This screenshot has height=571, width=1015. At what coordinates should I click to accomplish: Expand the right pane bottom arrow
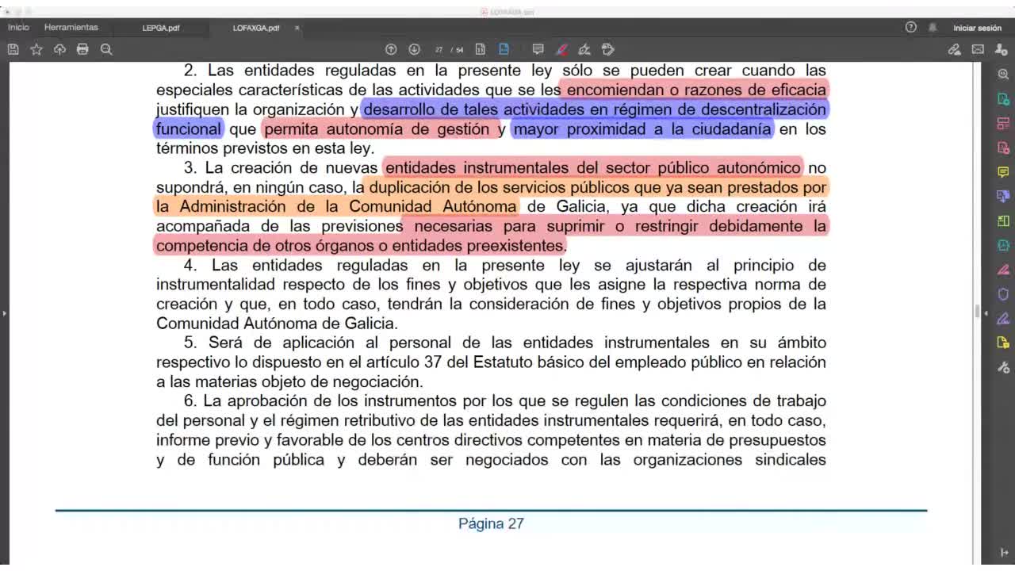coord(1005,553)
